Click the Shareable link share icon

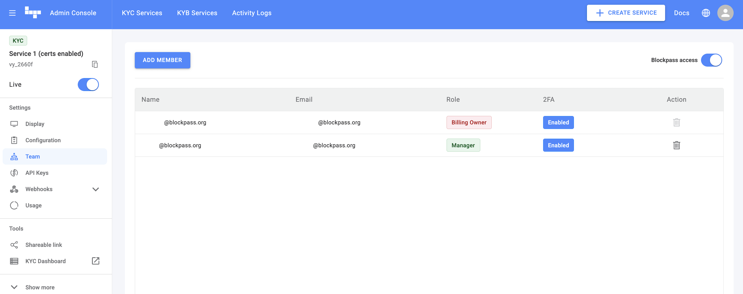pyautogui.click(x=14, y=245)
